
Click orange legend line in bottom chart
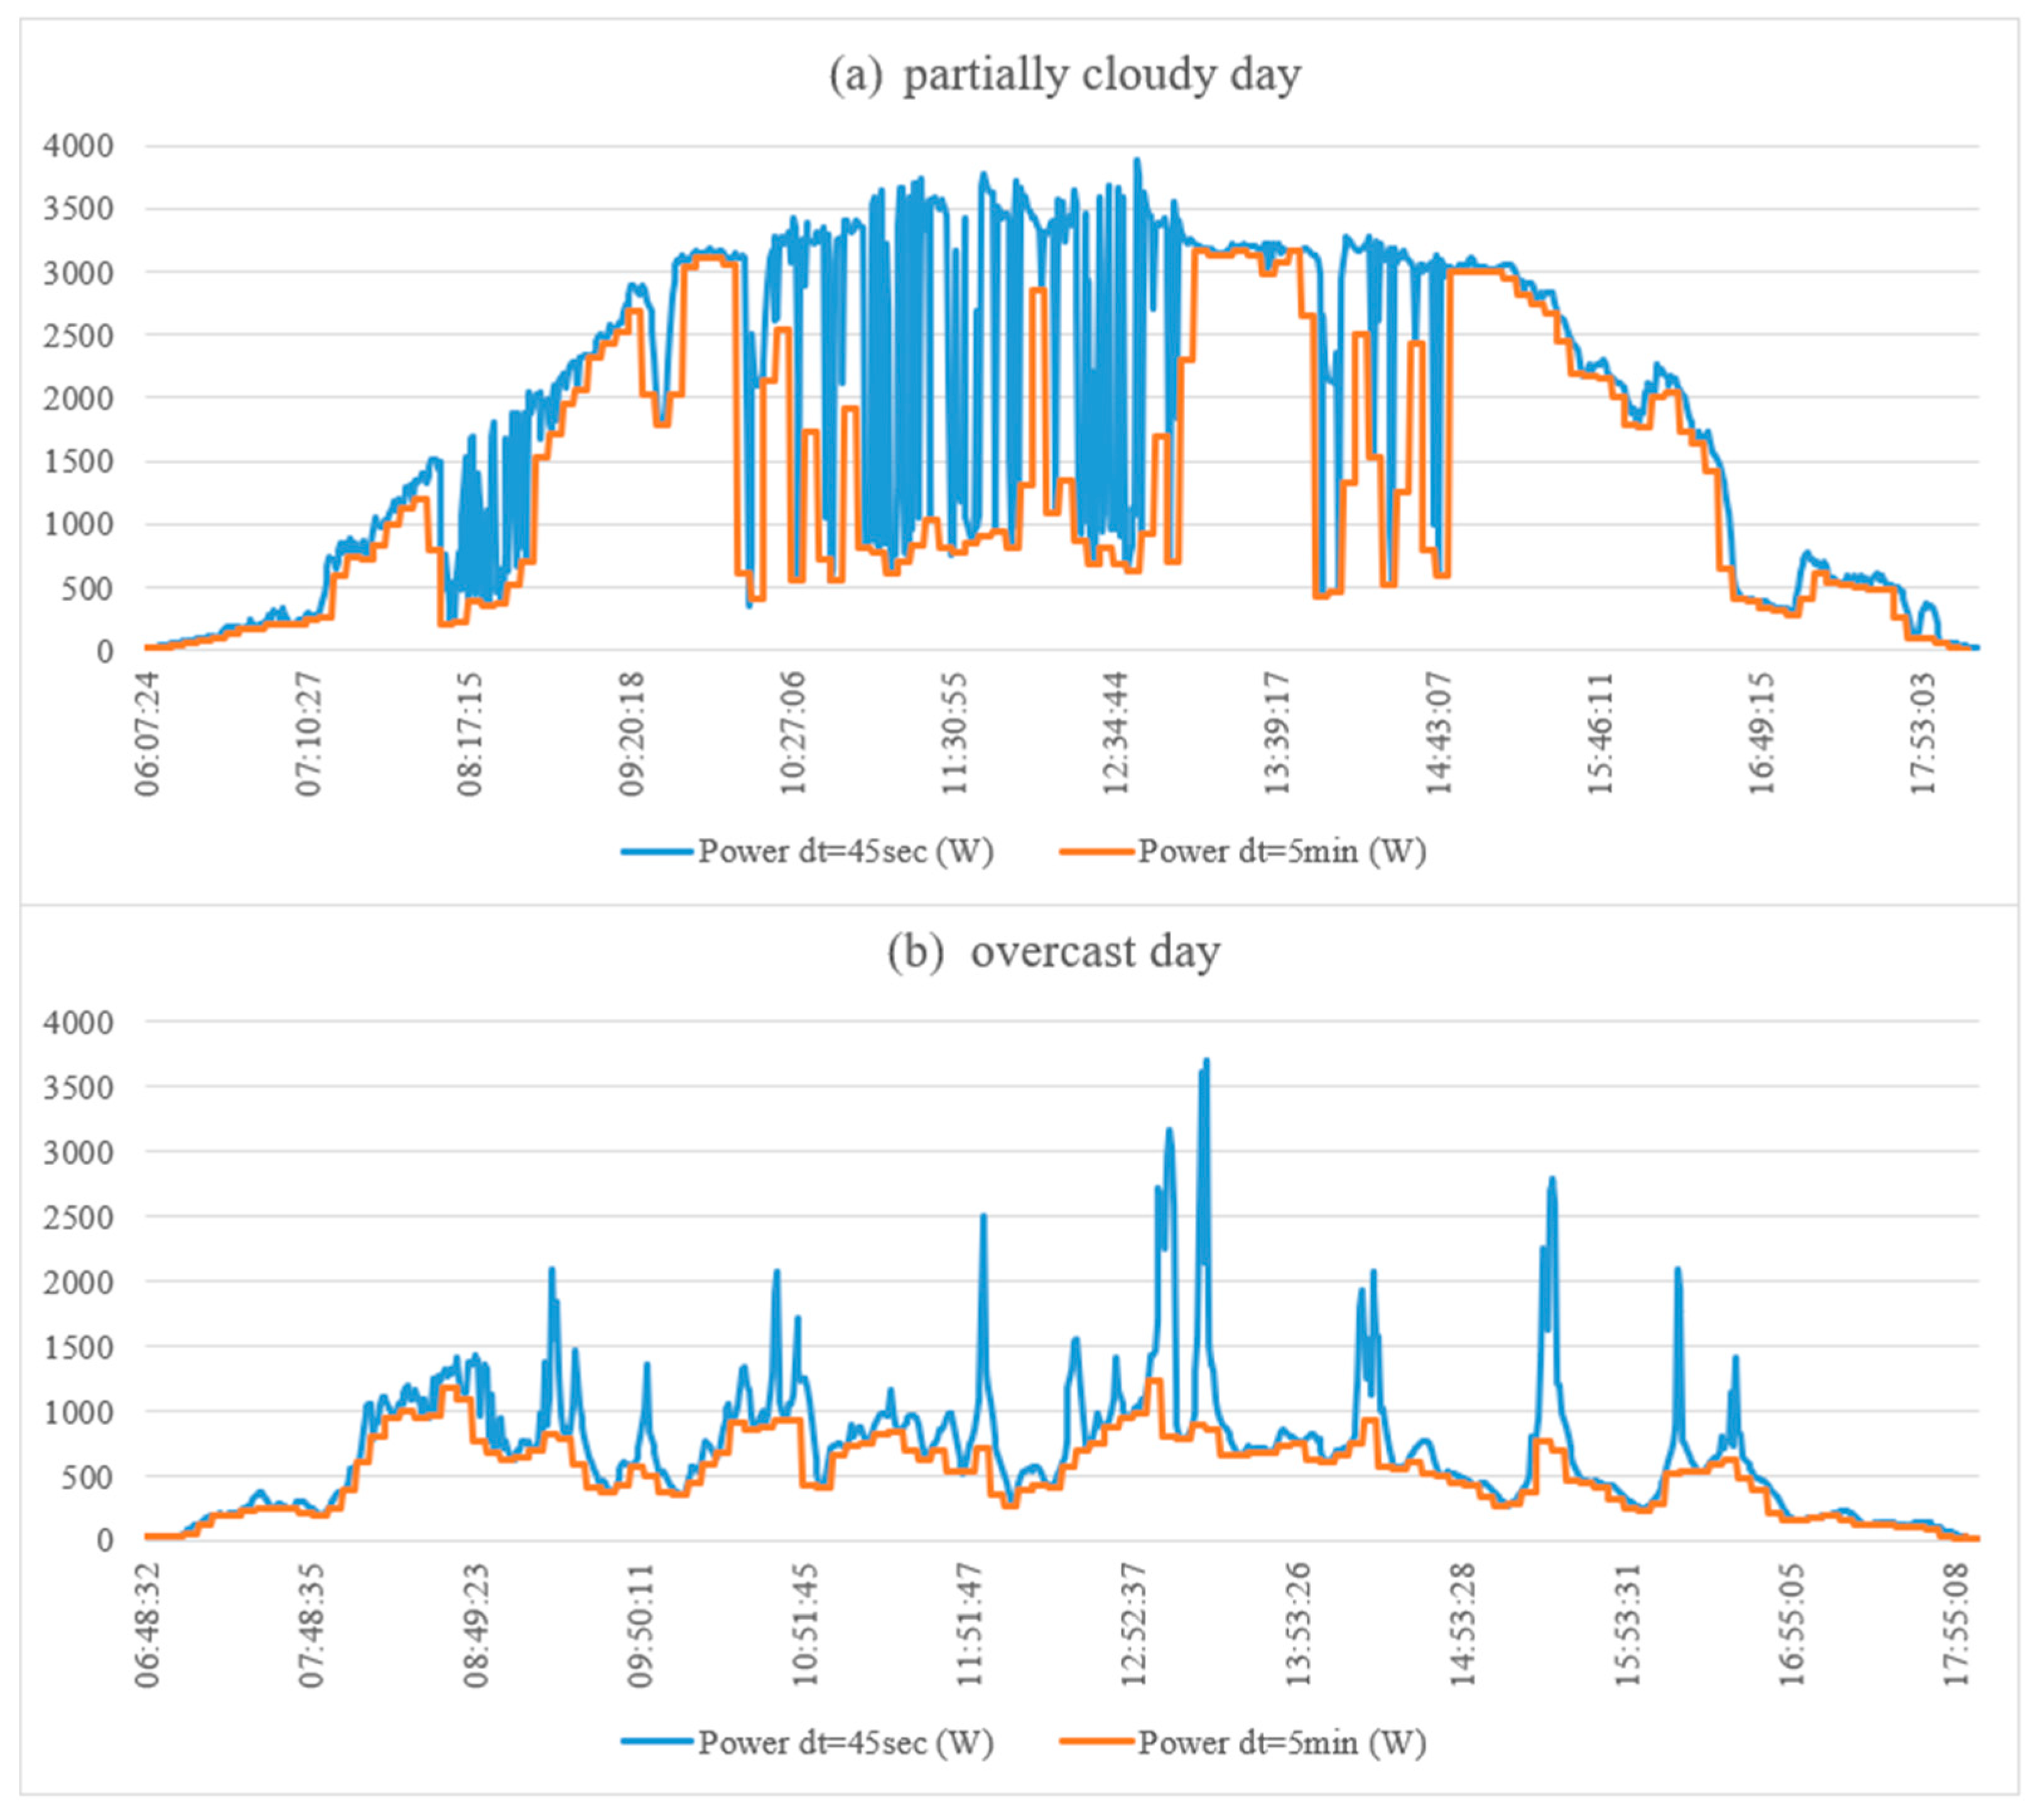pos(1097,1743)
